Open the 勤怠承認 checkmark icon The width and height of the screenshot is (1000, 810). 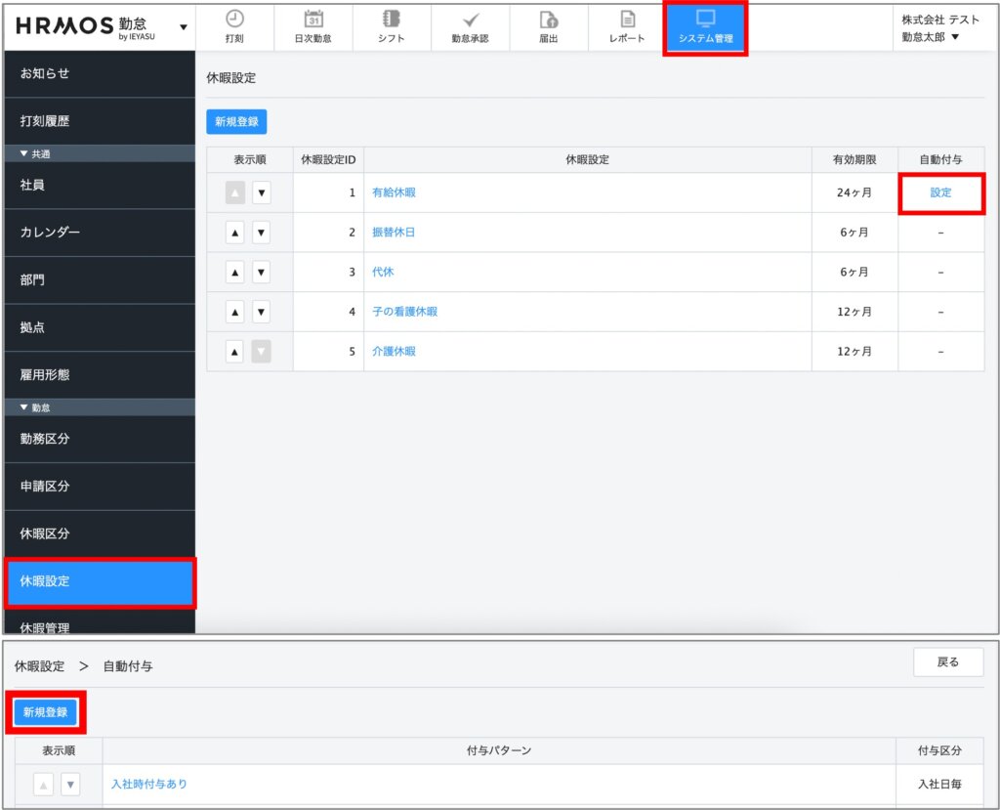[471, 20]
